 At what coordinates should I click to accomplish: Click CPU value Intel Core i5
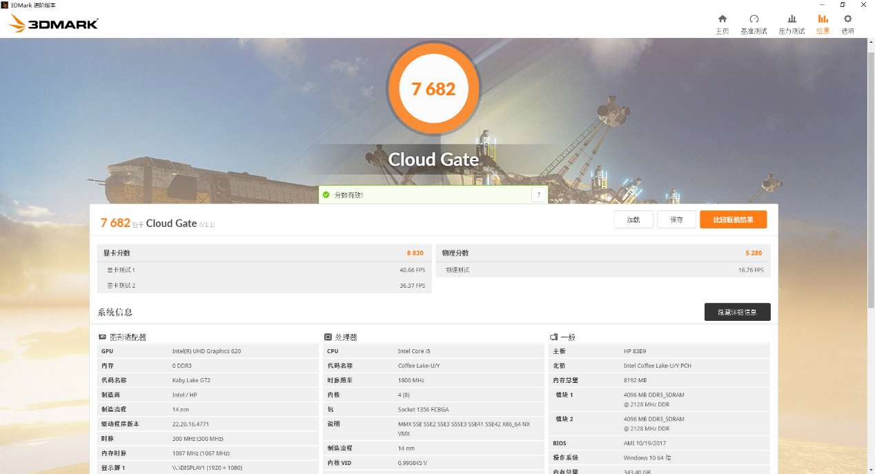pos(415,351)
